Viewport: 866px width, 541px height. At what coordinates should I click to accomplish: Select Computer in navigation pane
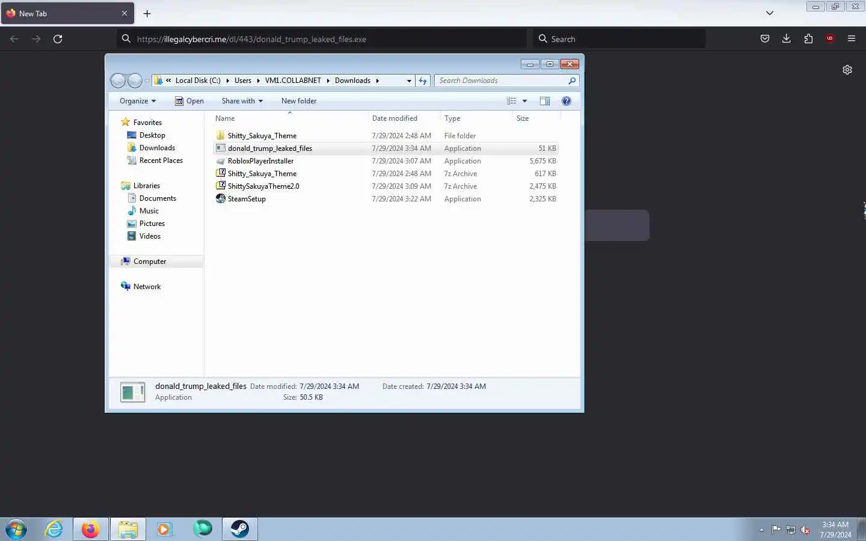[156, 261]
